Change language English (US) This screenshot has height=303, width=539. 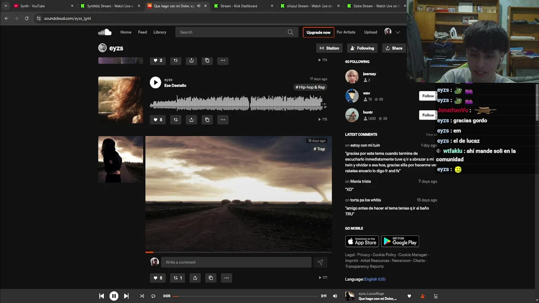[x=375, y=279]
